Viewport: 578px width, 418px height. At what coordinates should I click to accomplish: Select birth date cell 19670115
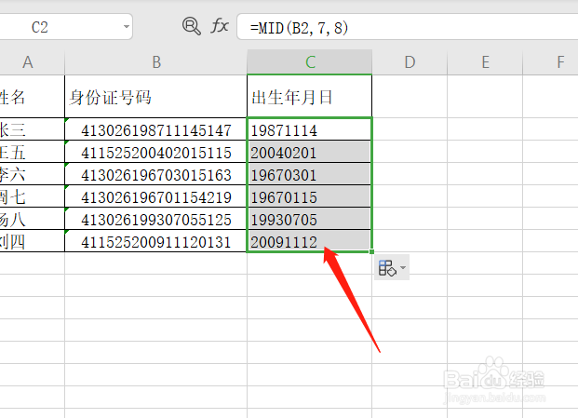click(310, 196)
